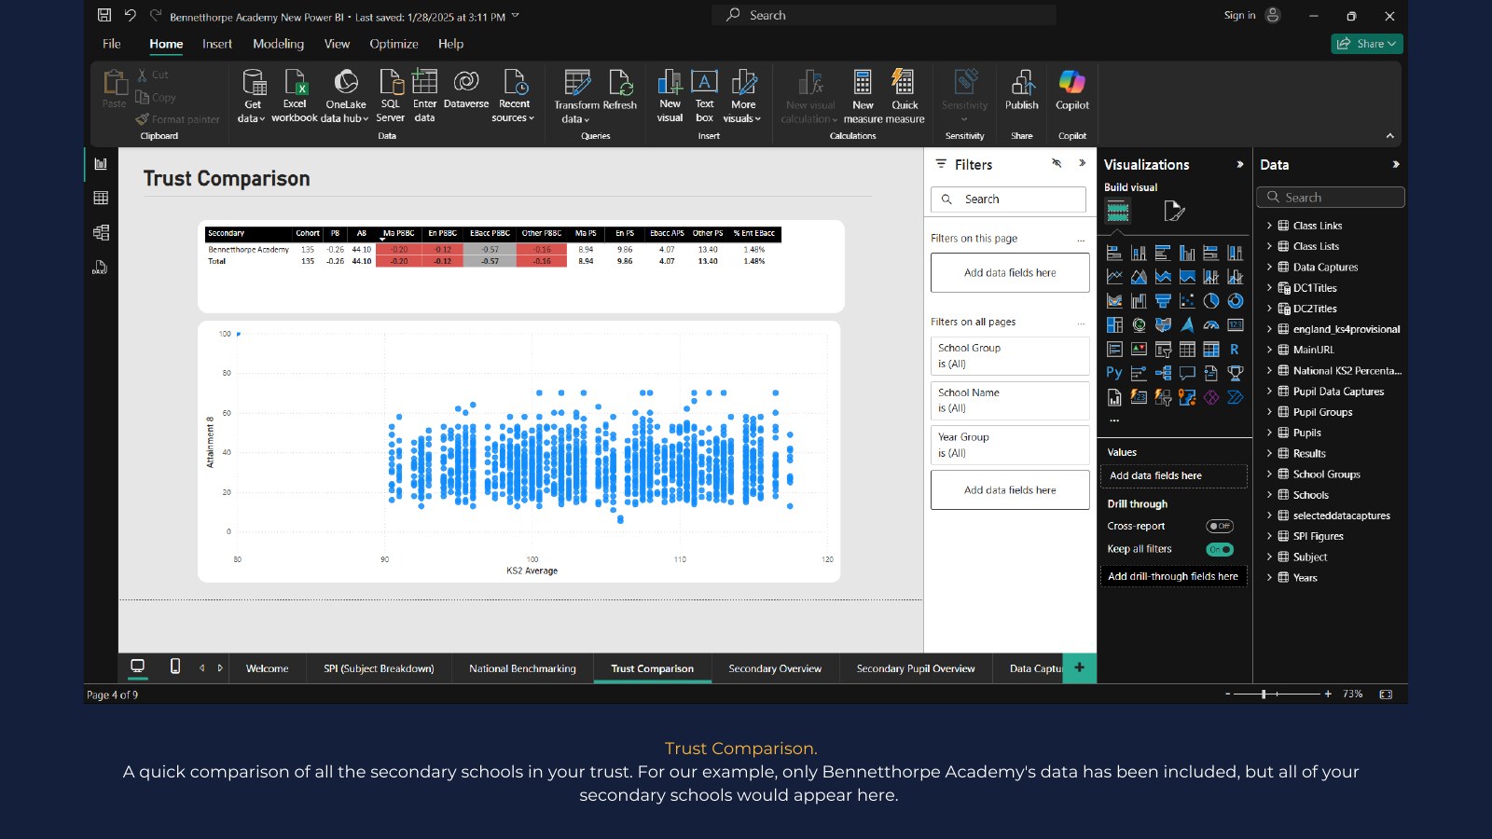The image size is (1492, 839).
Task: Open the Recent sources dropdown
Action: point(514,95)
